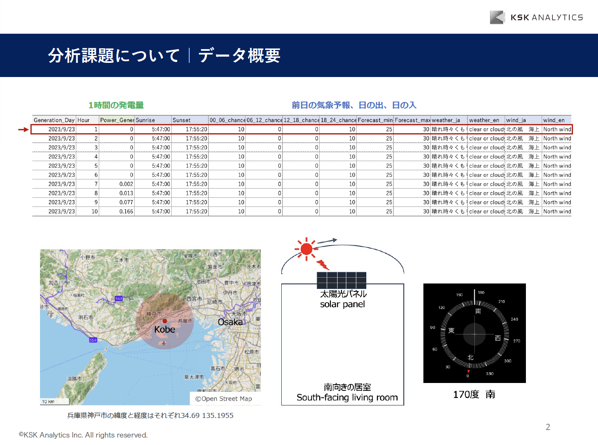The height and width of the screenshot is (445, 598).
Task: Click the red north marker on compass
Action: (468, 371)
